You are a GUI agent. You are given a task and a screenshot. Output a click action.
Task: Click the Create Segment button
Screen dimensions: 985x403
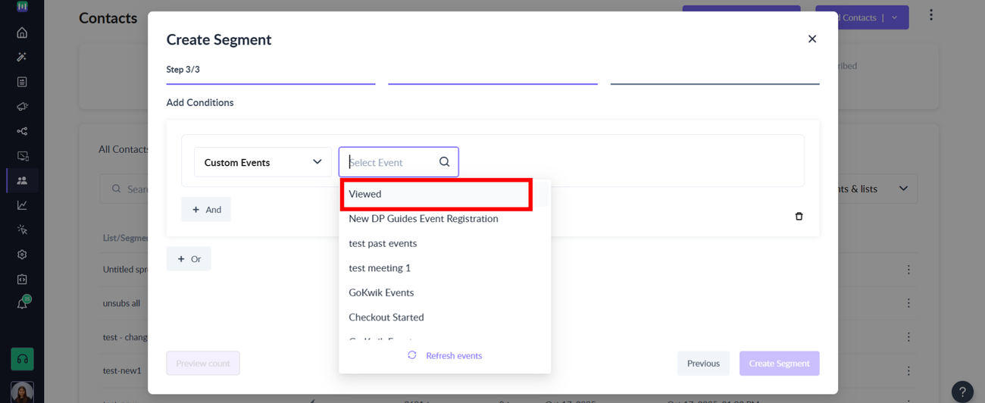pyautogui.click(x=779, y=364)
